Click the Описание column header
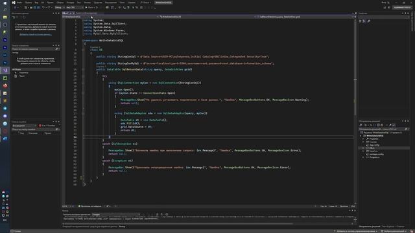Viewport: 415px width, 233px height. 33,133
